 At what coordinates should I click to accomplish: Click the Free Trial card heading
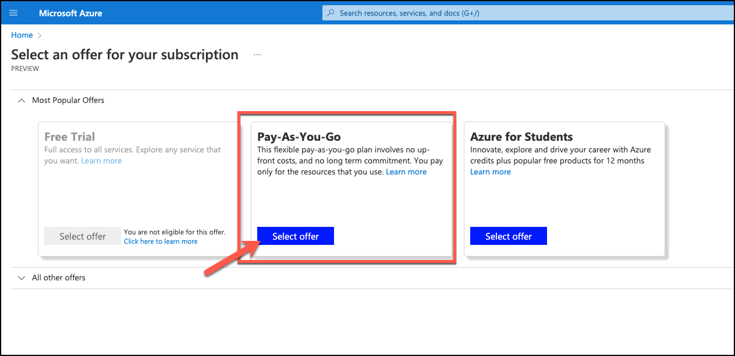[70, 137]
